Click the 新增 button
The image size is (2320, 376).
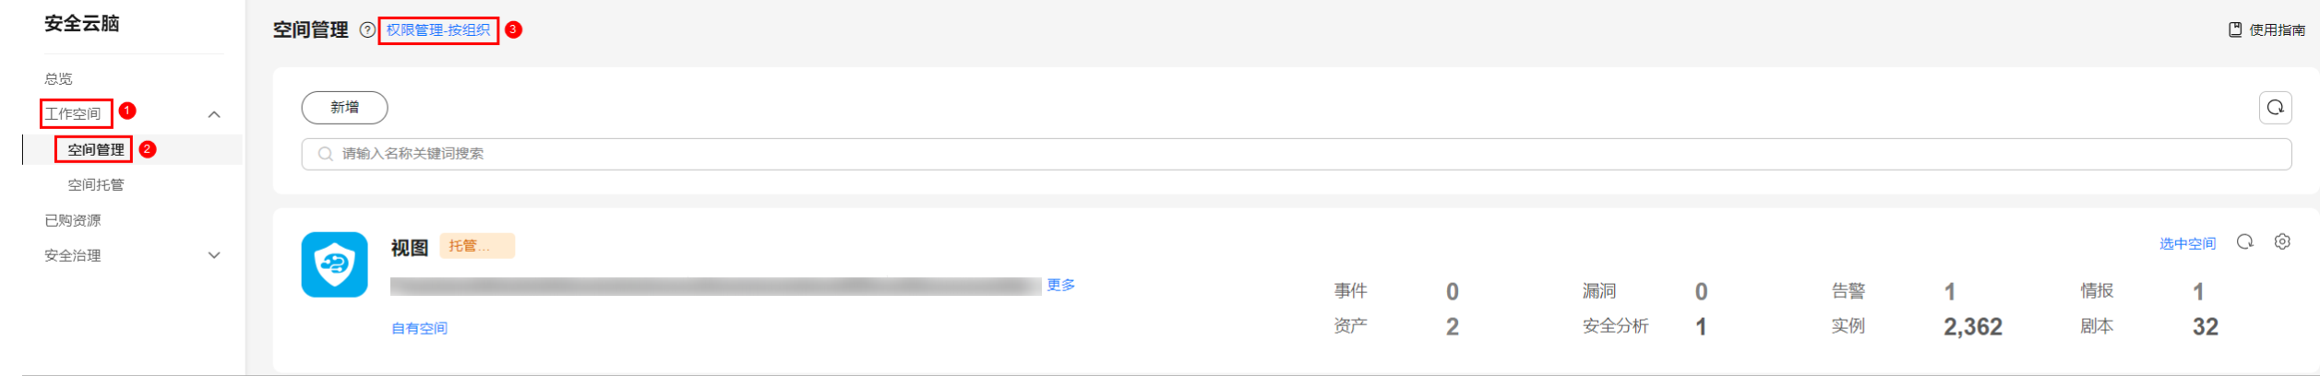pyautogui.click(x=344, y=108)
